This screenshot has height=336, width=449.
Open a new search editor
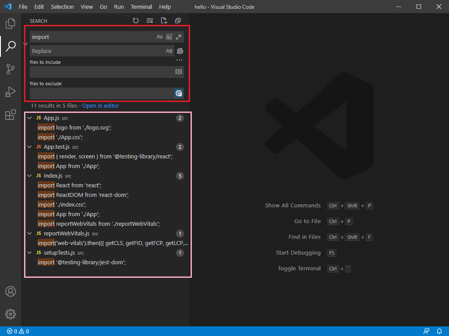click(x=164, y=21)
